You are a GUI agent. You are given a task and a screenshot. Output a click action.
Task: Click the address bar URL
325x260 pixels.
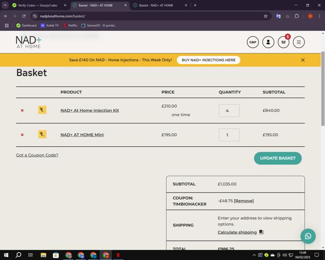click(x=62, y=16)
